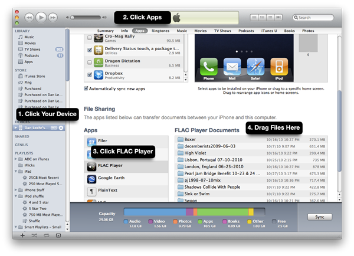Click the Sync button
Screen dimensions: 354x256
click(x=319, y=217)
